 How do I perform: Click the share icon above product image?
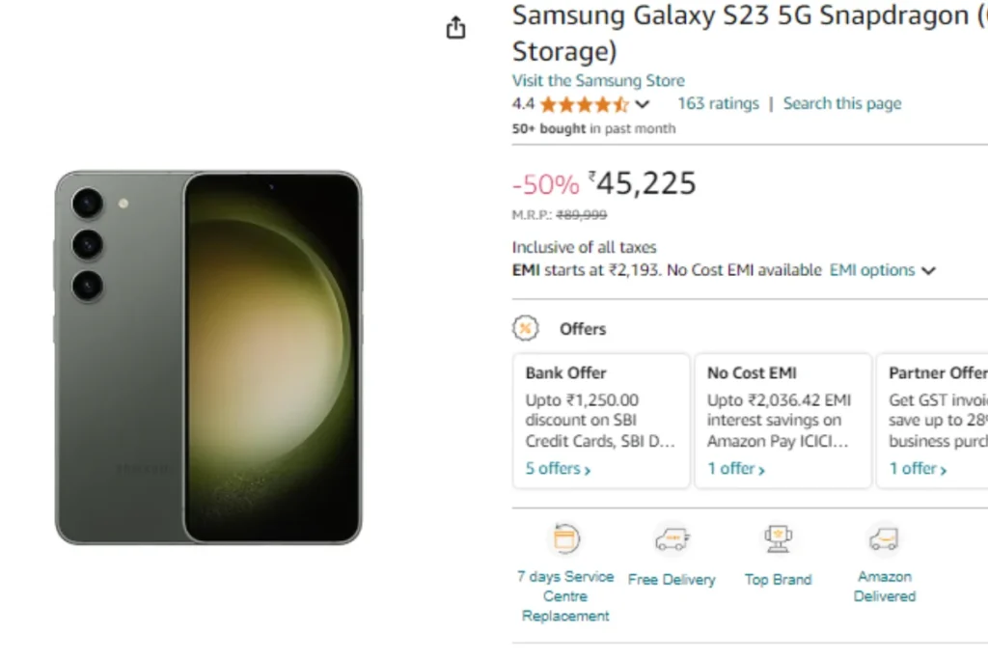[x=455, y=28]
